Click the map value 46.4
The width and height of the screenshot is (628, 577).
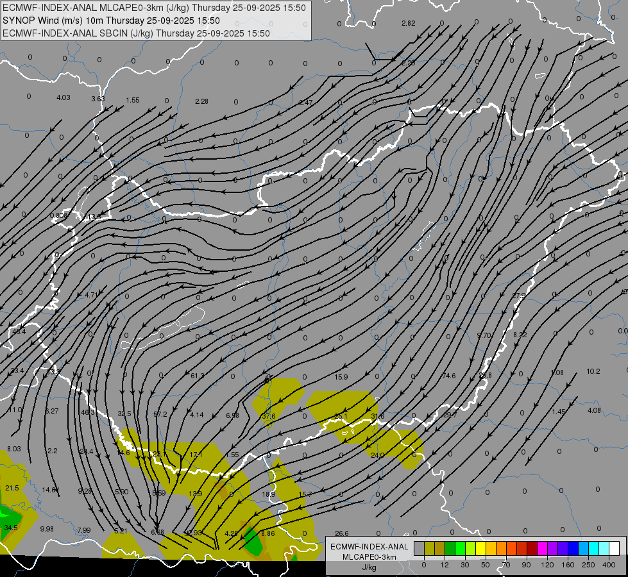[x=19, y=331]
